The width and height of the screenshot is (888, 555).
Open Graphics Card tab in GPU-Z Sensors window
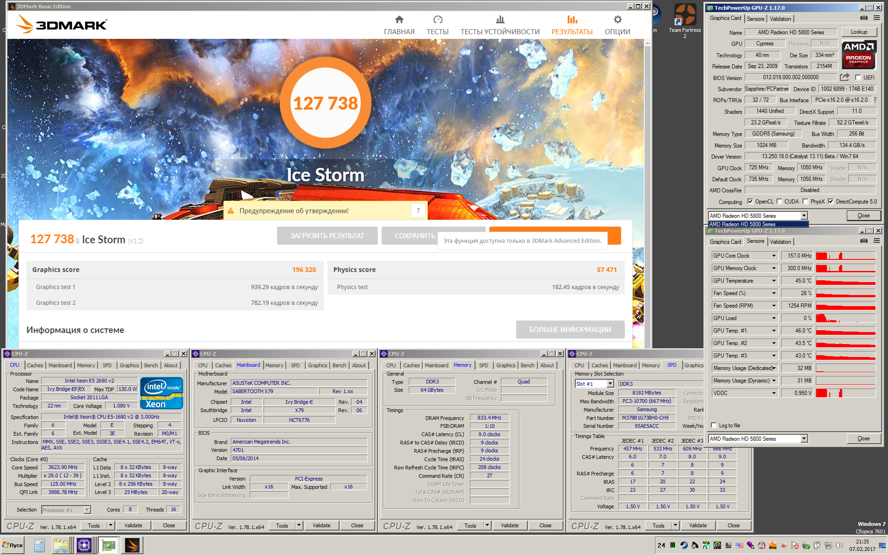[x=725, y=242]
